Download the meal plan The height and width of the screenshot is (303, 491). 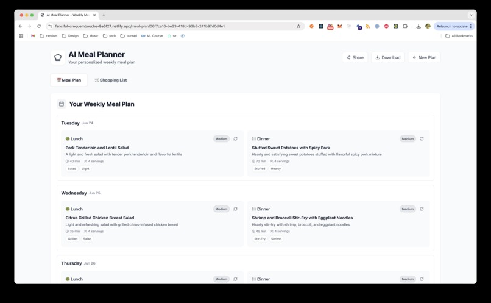[387, 58]
